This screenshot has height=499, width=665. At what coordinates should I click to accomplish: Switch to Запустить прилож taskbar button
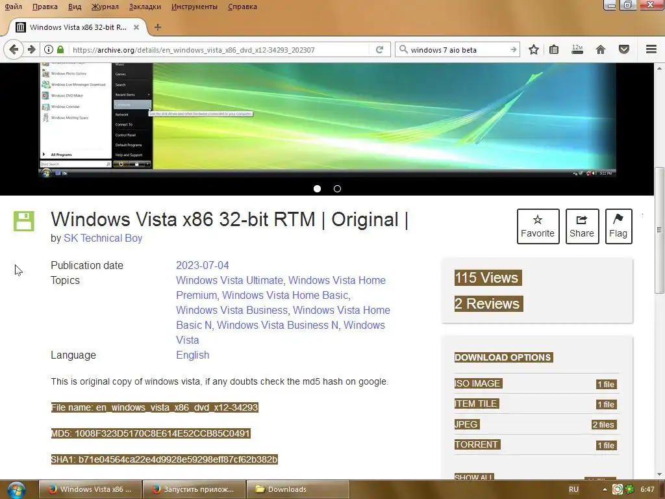coord(194,489)
